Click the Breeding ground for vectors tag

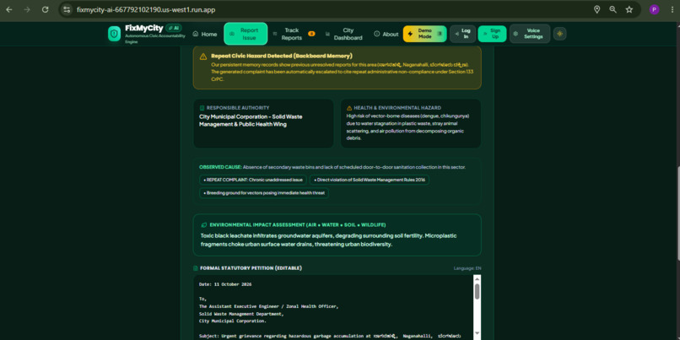pyautogui.click(x=264, y=193)
